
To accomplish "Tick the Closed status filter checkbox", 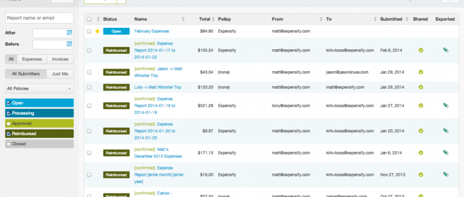I will [8, 144].
